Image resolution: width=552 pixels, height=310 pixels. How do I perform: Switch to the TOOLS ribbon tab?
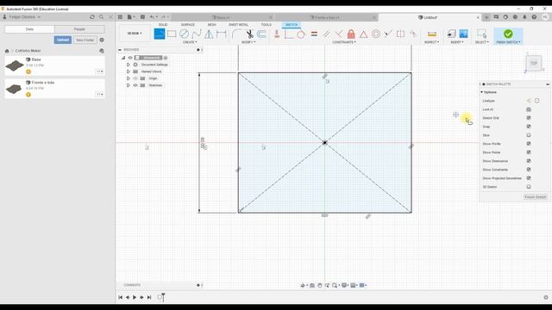(267, 25)
